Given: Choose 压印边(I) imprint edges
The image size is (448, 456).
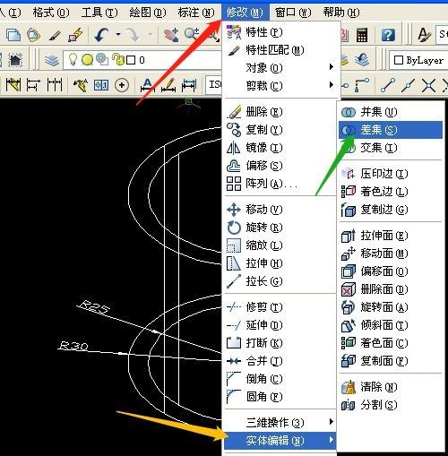Looking at the screenshot, I should point(391,174).
